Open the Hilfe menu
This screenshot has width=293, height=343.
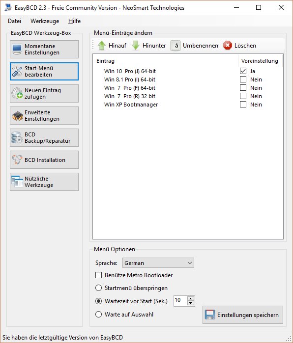click(75, 21)
